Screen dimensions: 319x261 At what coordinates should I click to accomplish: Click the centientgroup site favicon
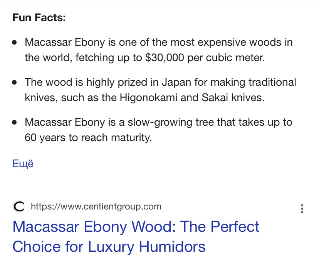tap(18, 206)
